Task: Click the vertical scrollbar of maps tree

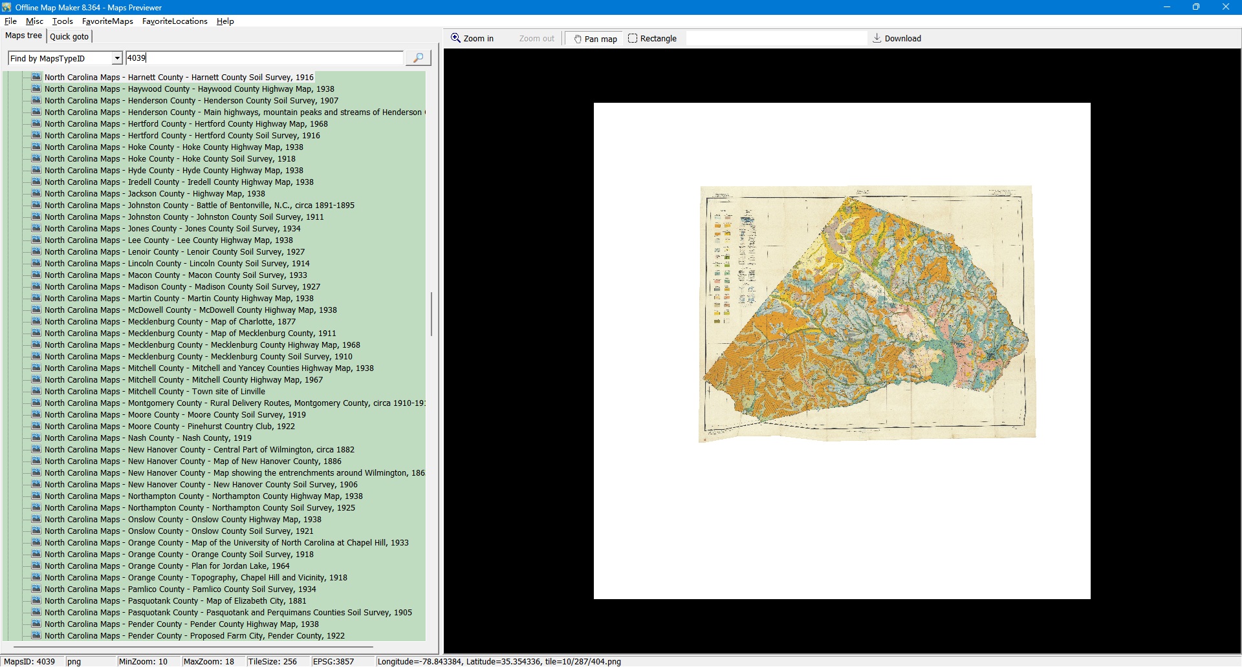Action: pos(431,314)
